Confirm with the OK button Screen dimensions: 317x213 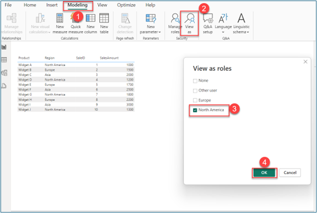tap(264, 173)
